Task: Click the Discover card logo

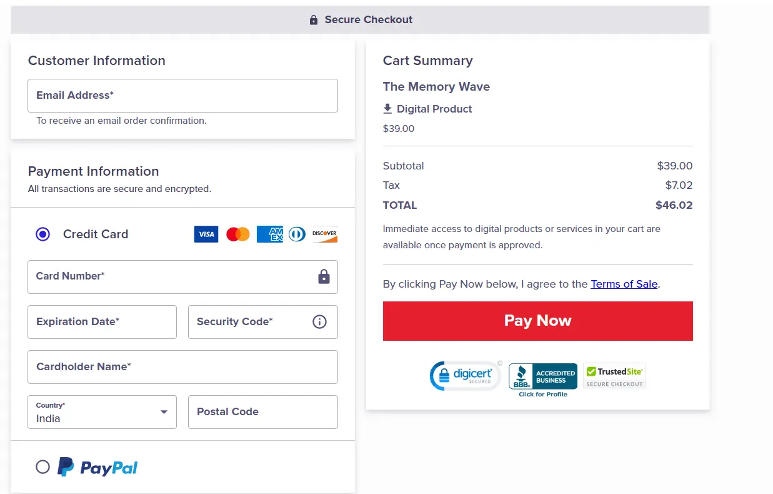Action: coord(324,234)
